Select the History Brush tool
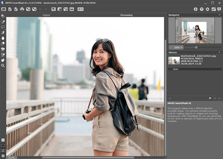Image resolution: width=223 pixels, height=159 pixels. (3, 55)
